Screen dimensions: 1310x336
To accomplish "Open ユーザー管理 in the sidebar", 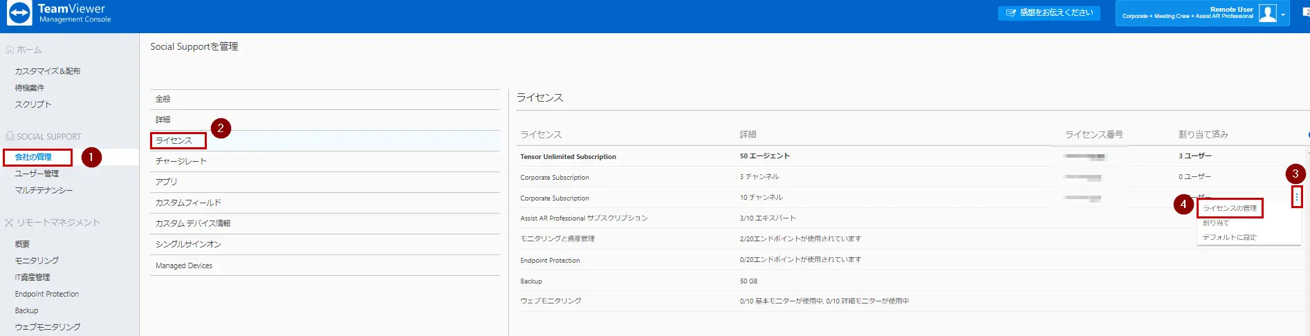I will click(37, 174).
